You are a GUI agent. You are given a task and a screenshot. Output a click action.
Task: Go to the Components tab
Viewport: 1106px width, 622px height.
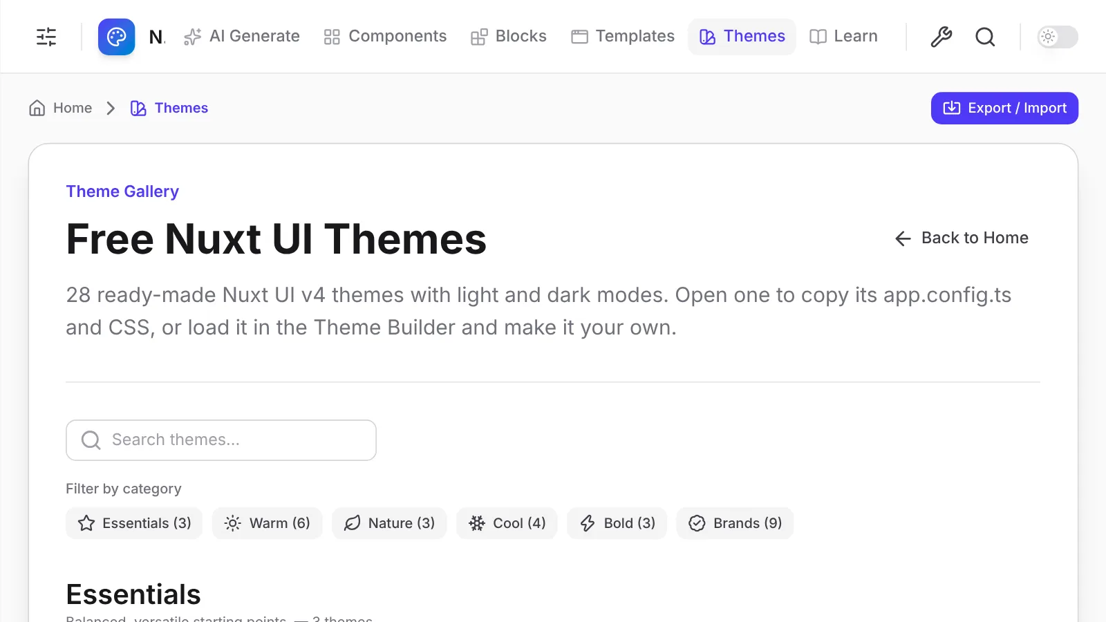(x=385, y=37)
